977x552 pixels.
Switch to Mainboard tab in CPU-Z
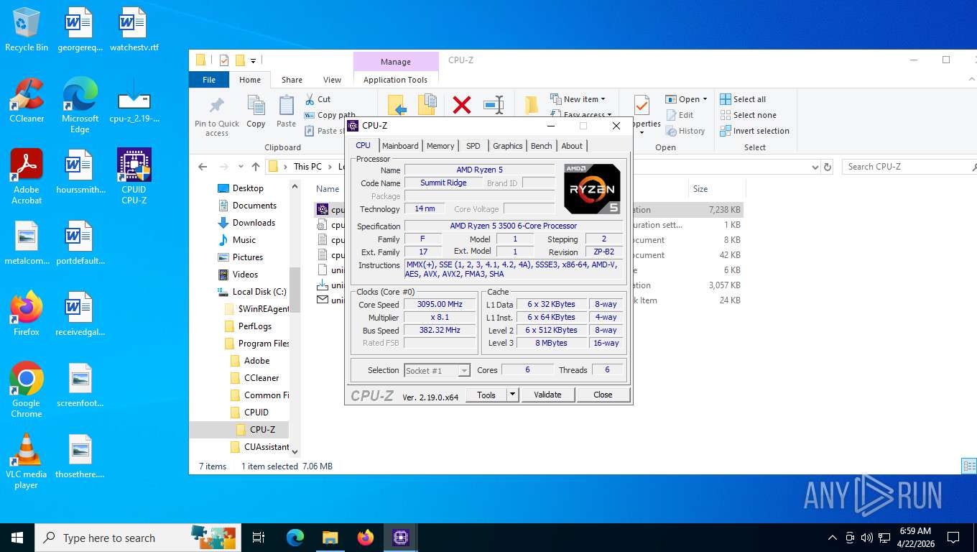400,146
